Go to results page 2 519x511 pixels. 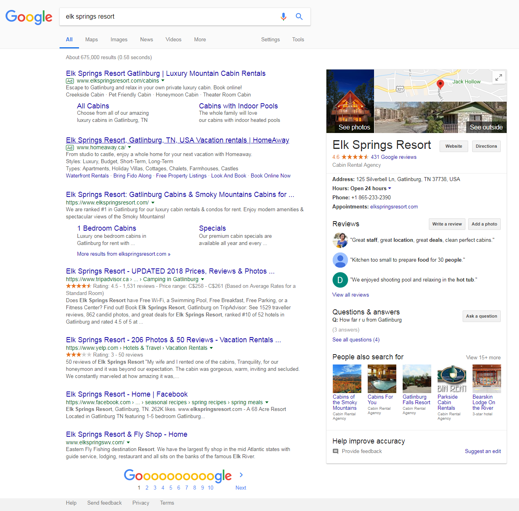click(x=147, y=488)
